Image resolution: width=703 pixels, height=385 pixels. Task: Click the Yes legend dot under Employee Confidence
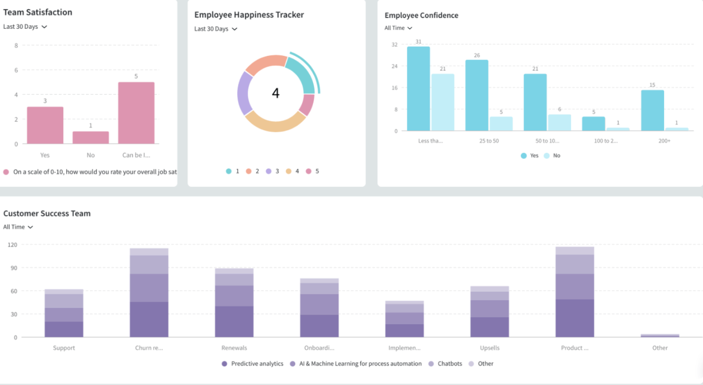point(524,155)
